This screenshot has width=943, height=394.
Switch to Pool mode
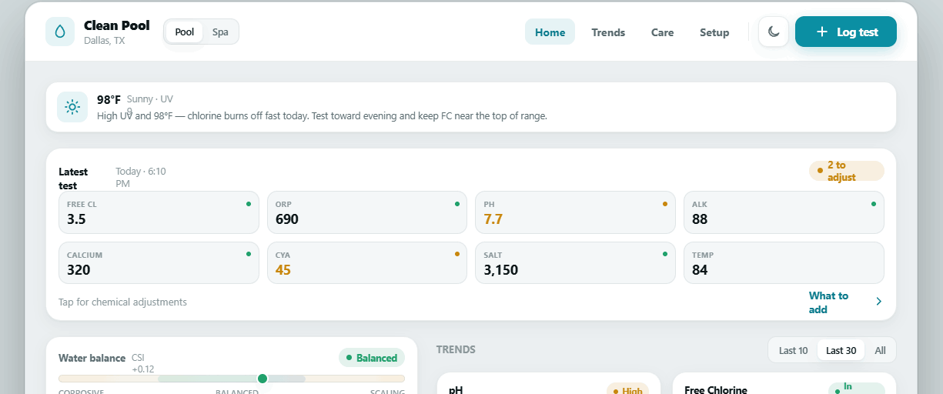pyautogui.click(x=185, y=32)
